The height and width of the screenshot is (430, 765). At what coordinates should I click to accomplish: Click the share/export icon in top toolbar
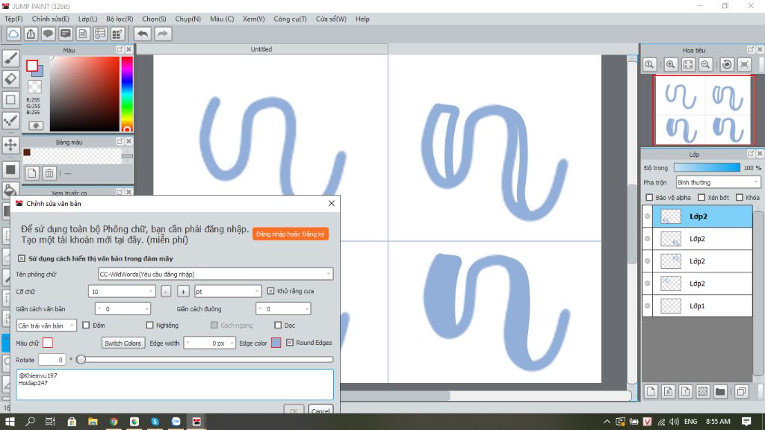[x=31, y=34]
